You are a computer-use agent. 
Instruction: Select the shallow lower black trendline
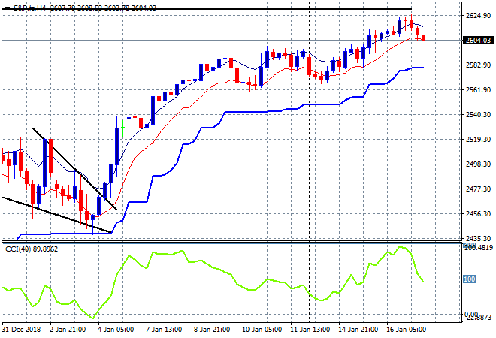57,215
